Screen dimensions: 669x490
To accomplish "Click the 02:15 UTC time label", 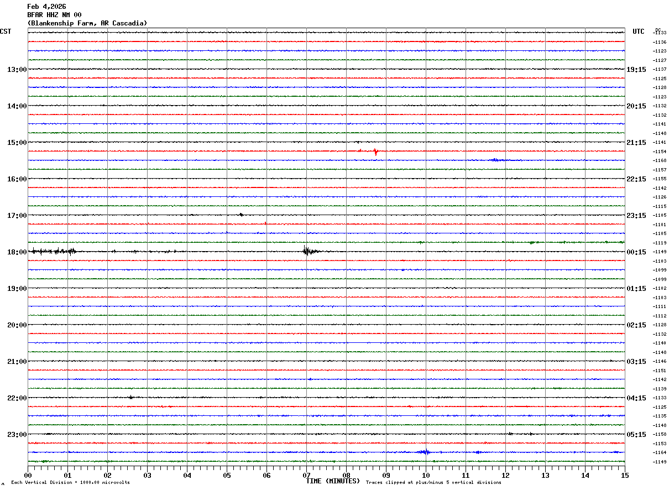I will (x=636, y=325).
